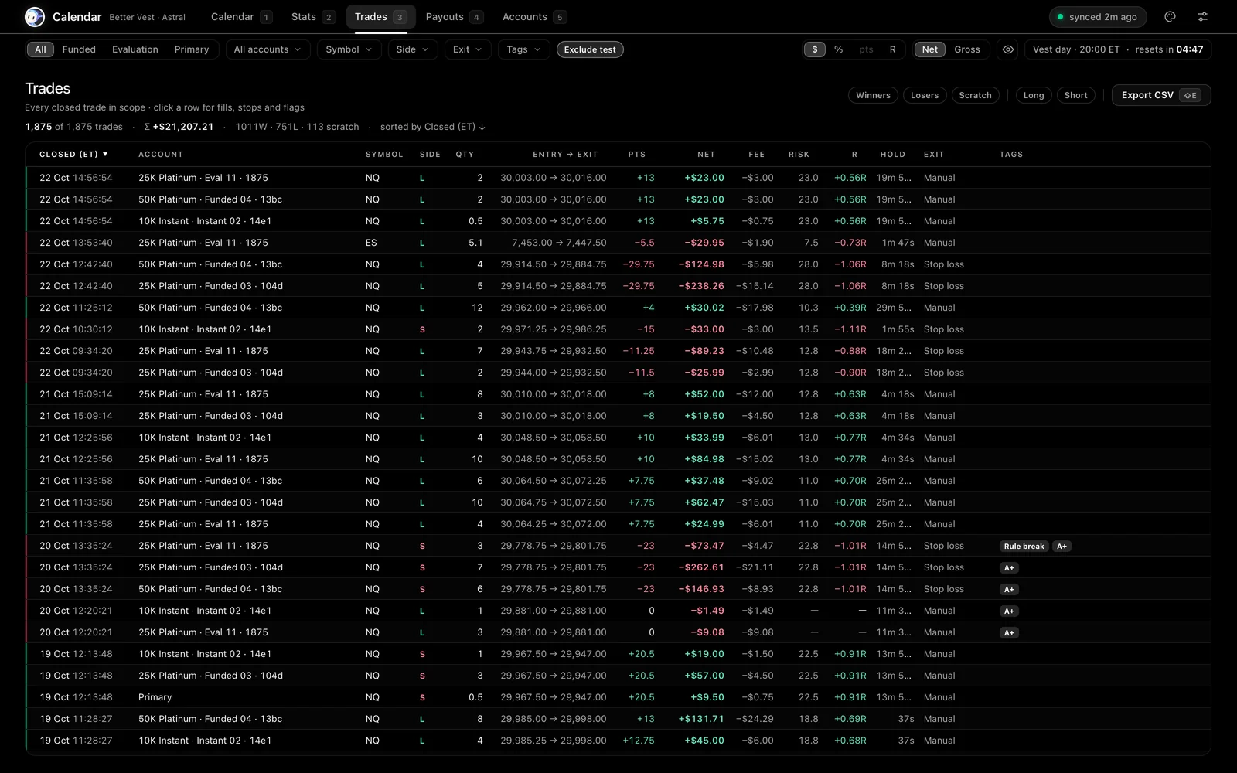Sort by Hold column header

[892, 155]
